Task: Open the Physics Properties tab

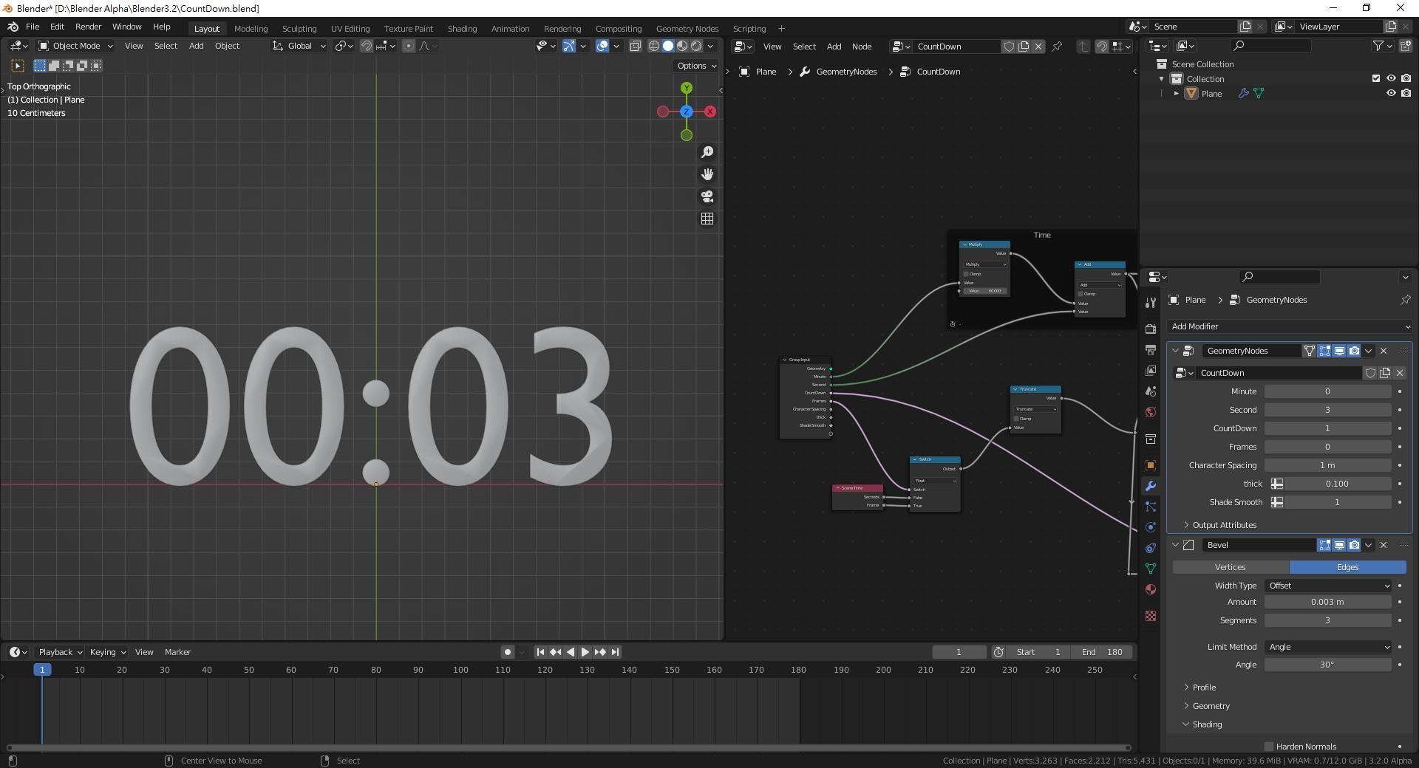Action: coord(1150,527)
